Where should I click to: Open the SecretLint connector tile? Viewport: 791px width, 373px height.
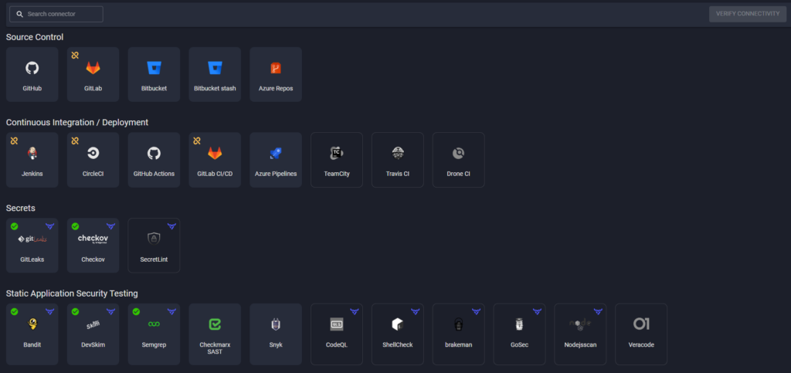(154, 246)
